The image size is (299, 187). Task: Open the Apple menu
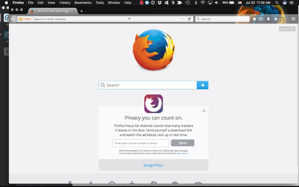pos(6,3)
